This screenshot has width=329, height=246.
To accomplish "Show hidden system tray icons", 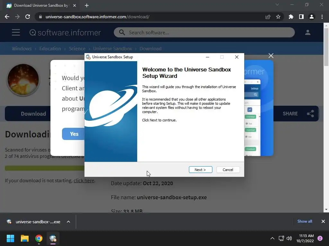I will 272,238.
